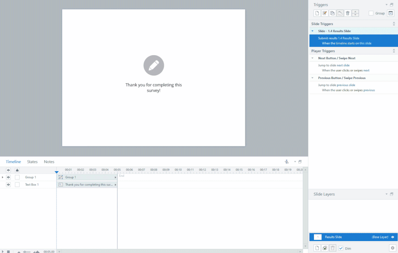Select the Results Slide base layer

point(353,237)
